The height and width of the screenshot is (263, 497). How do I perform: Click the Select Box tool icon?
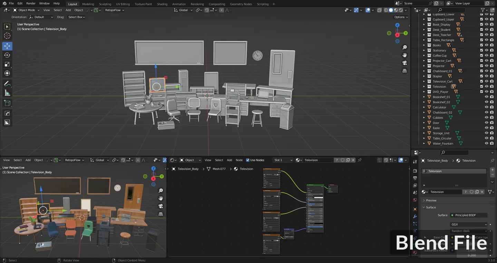[x=7, y=27]
